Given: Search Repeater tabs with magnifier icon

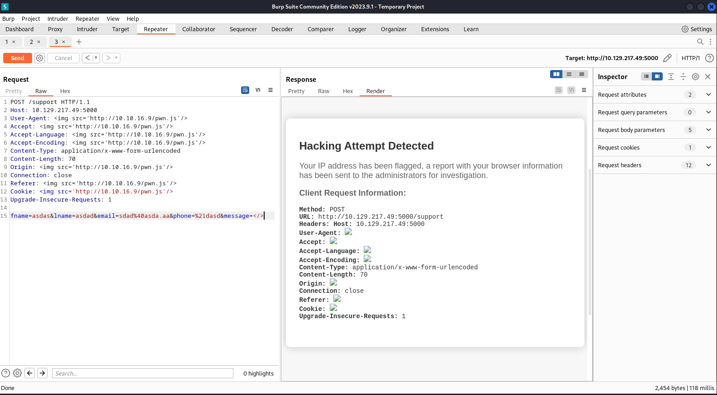Looking at the screenshot, I should coord(700,42).
